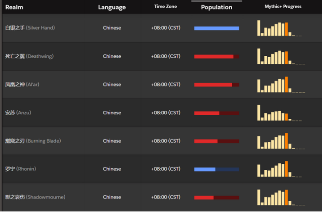Image resolution: width=324 pixels, height=212 pixels.
Task: Click Chinese language in Burning Blade row
Action: pos(112,141)
